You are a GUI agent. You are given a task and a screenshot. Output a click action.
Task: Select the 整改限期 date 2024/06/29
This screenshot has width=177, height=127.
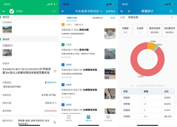(x=50, y=111)
